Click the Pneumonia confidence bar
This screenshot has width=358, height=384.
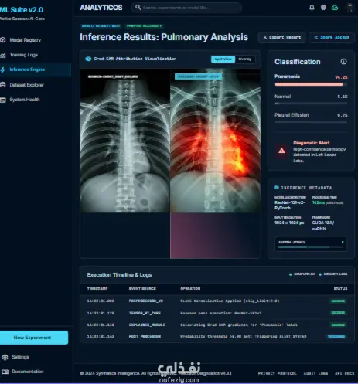[x=311, y=84]
